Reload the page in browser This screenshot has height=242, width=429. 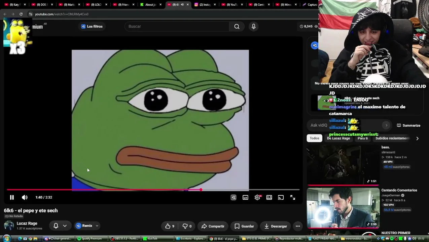[x=21, y=14]
